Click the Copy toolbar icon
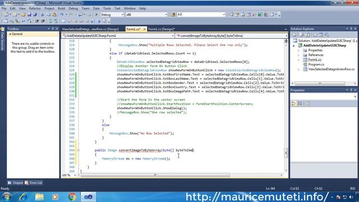The height and width of the screenshot is (202, 359). point(49,15)
